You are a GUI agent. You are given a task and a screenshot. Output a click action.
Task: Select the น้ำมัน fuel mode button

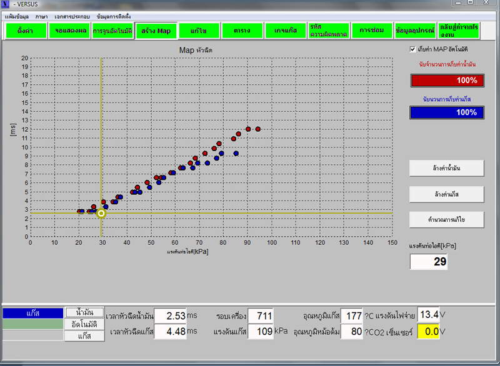point(85,312)
